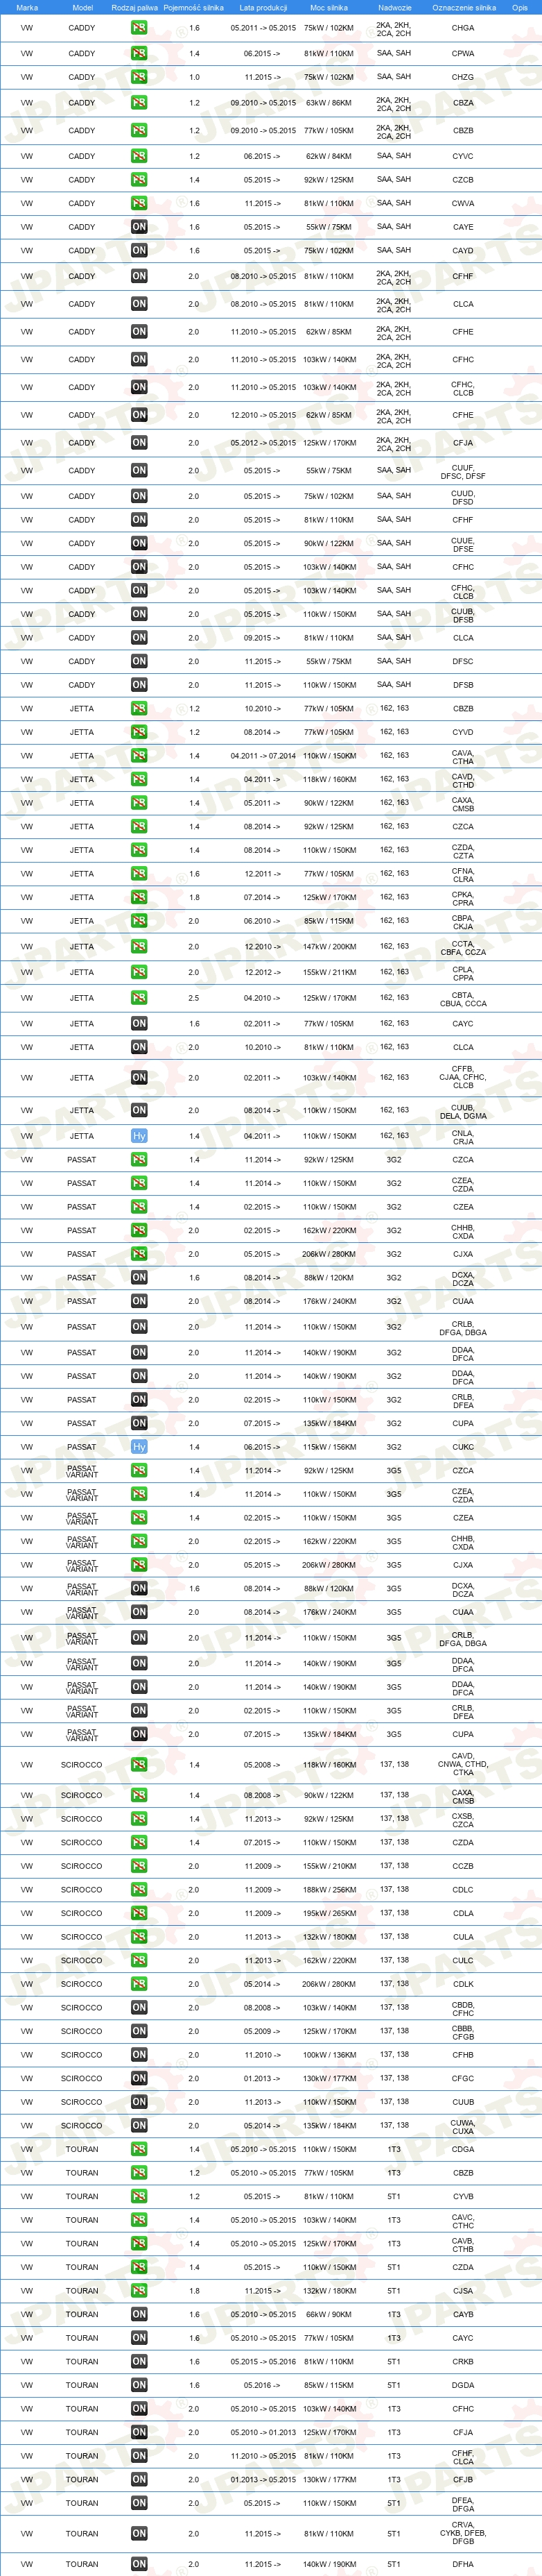Click the 100kW / 136KM power value
Screen dimensions: 542x2576
pos(329,2055)
